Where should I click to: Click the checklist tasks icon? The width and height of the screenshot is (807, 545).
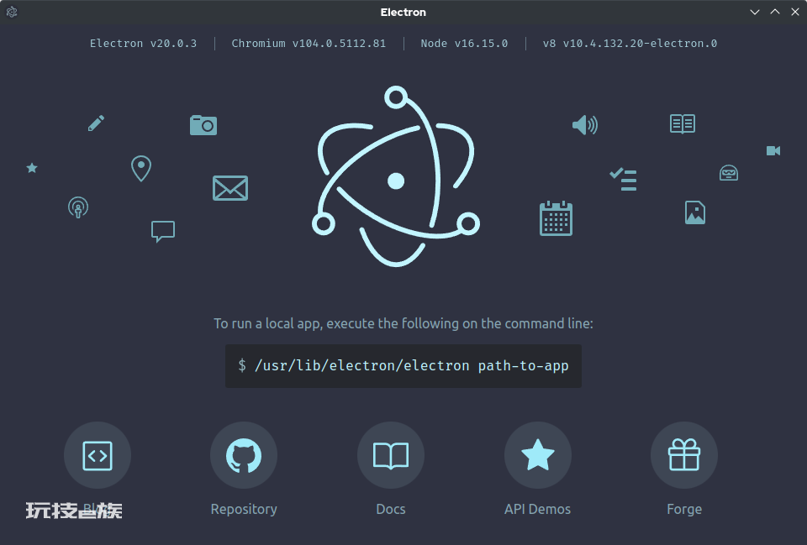(x=623, y=180)
